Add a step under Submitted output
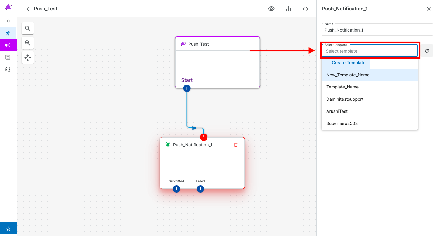The width and height of the screenshot is (438, 236). click(x=176, y=189)
